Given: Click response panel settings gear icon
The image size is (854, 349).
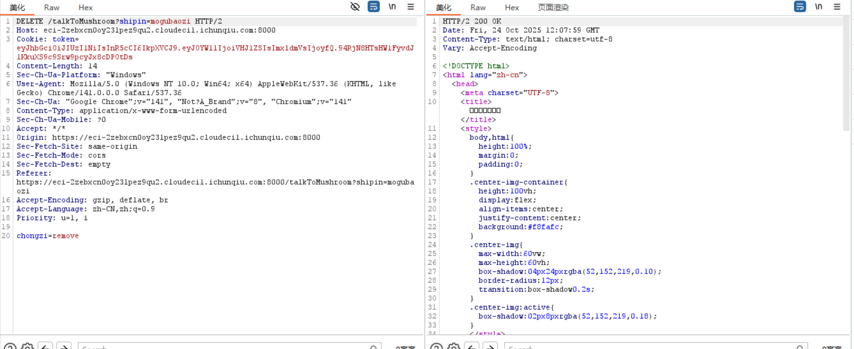Looking at the screenshot, I should point(454,346).
